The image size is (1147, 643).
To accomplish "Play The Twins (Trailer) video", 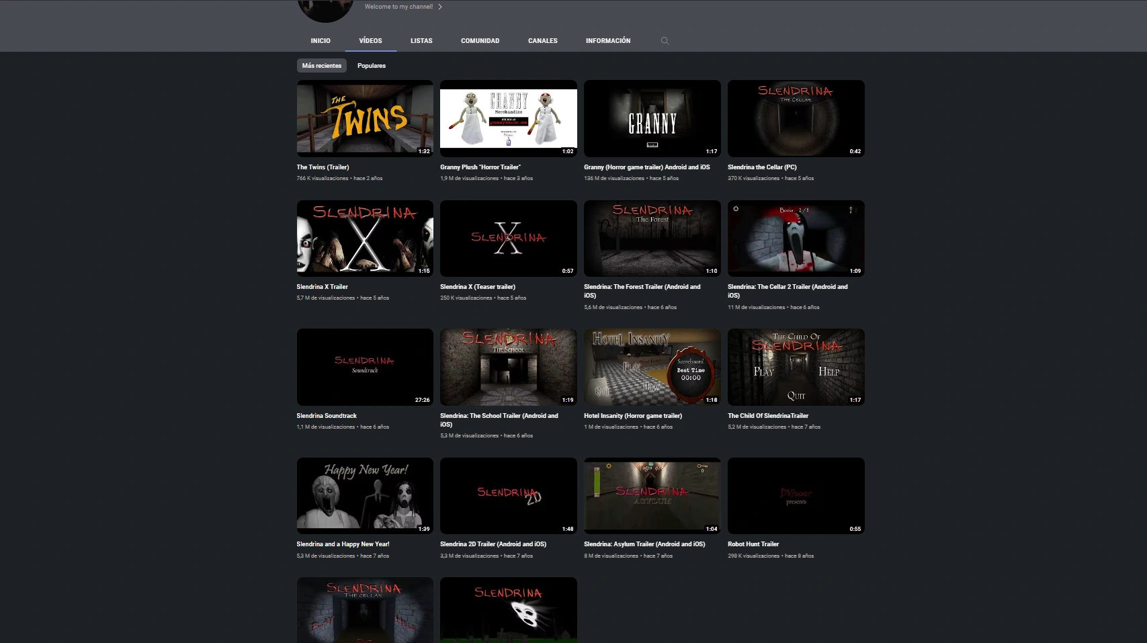I will coord(364,118).
